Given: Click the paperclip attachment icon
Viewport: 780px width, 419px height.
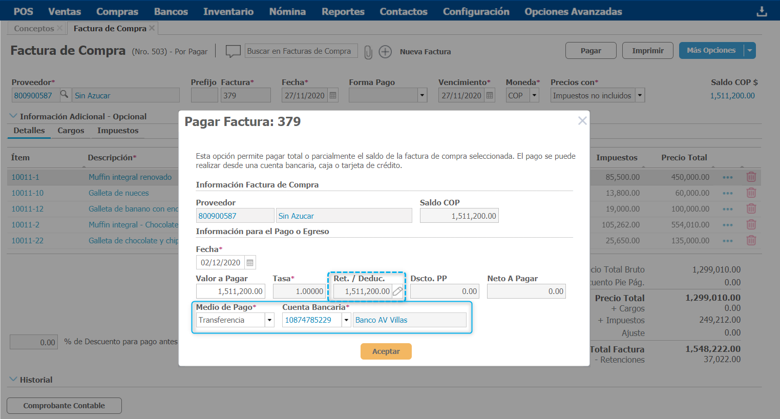Looking at the screenshot, I should (368, 52).
